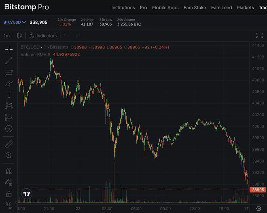Image resolution: width=267 pixels, height=213 pixels.
Task: Open the Fibonacci retracement tool
Action: tap(9, 72)
